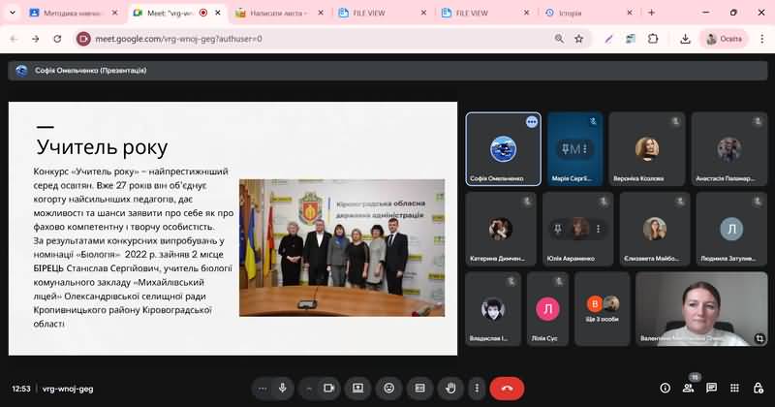775x407 pixels.
Task: Click the Освіта profile button
Action: pyautogui.click(x=725, y=39)
